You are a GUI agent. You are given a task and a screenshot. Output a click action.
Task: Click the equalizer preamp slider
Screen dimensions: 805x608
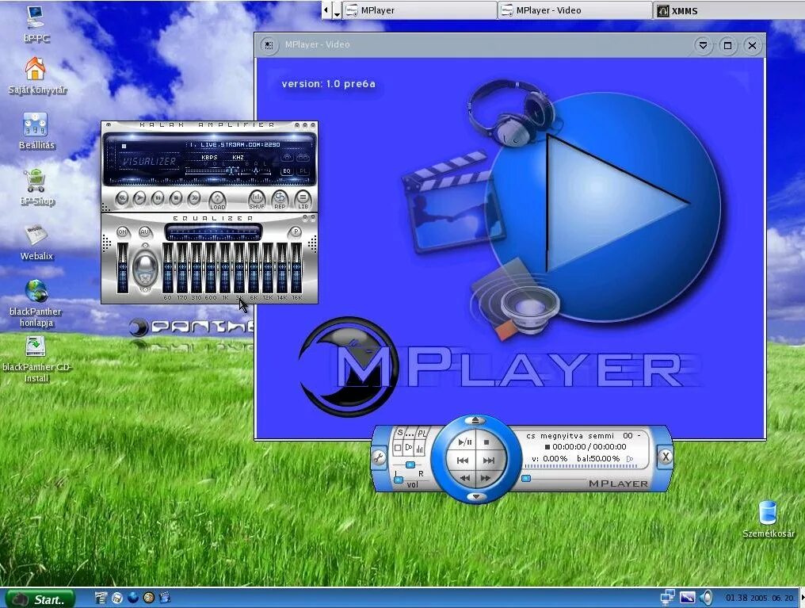[123, 268]
